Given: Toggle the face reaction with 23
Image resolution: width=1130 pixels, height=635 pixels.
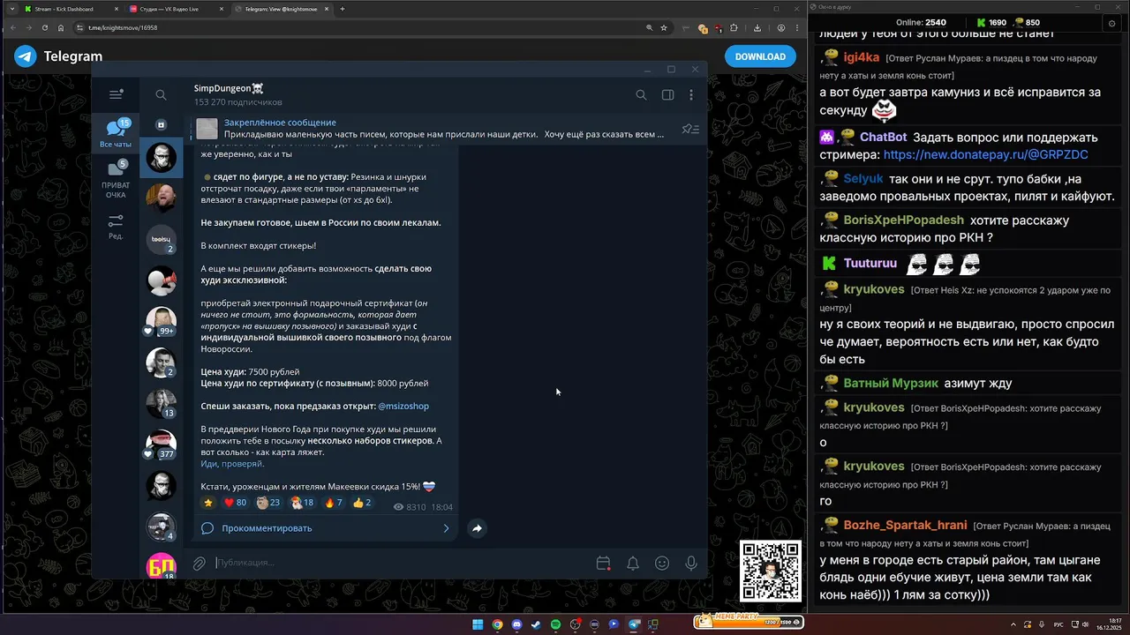Looking at the screenshot, I should click(x=268, y=503).
